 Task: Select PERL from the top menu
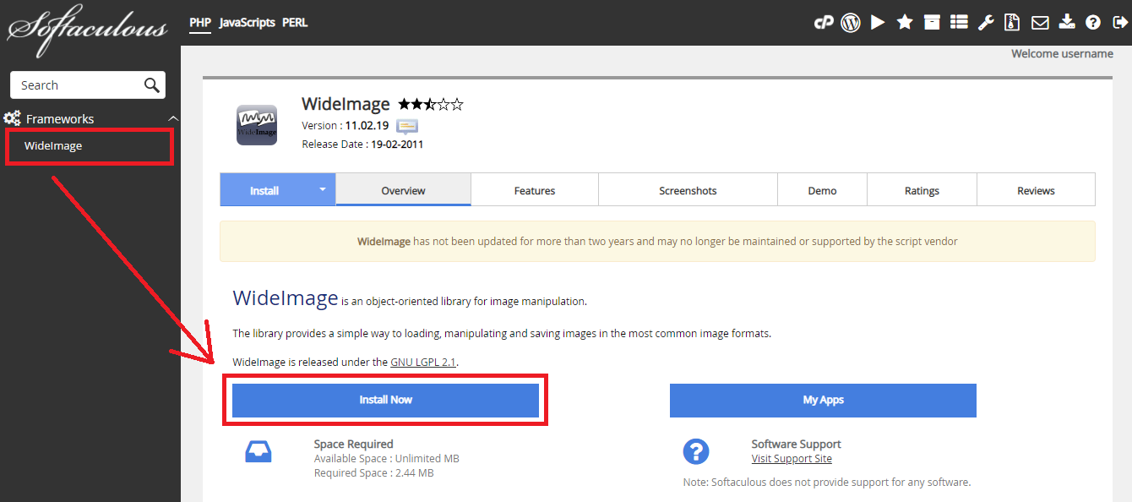(x=295, y=22)
